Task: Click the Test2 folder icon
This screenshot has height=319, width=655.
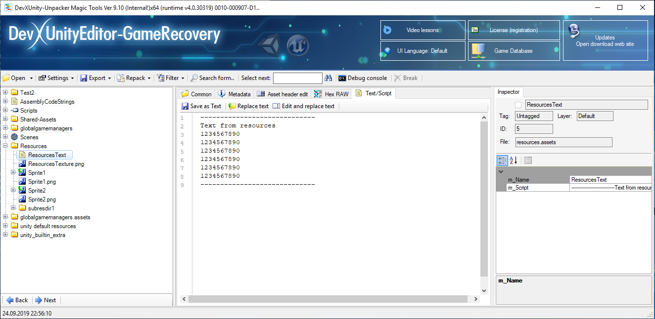Action: [14, 92]
